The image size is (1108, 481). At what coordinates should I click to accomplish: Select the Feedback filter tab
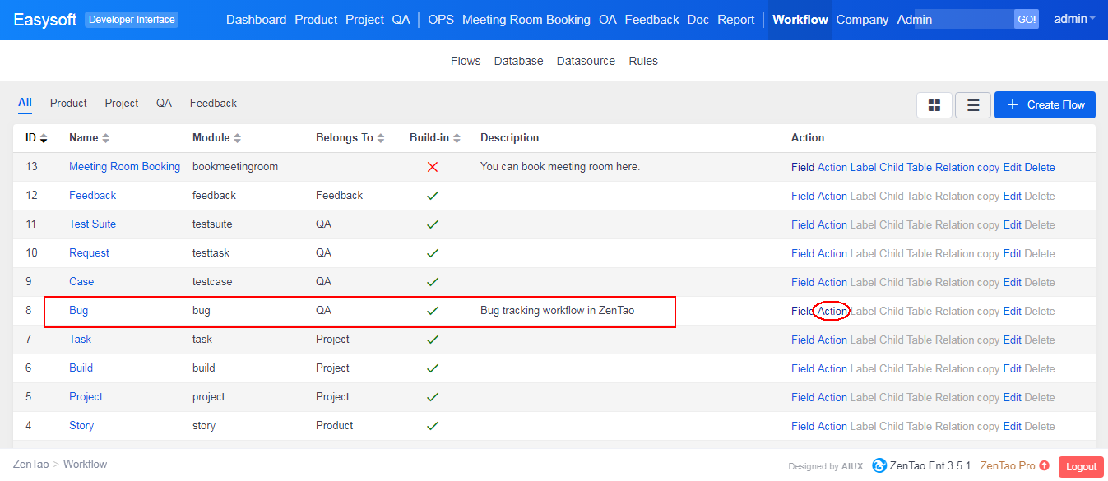213,103
